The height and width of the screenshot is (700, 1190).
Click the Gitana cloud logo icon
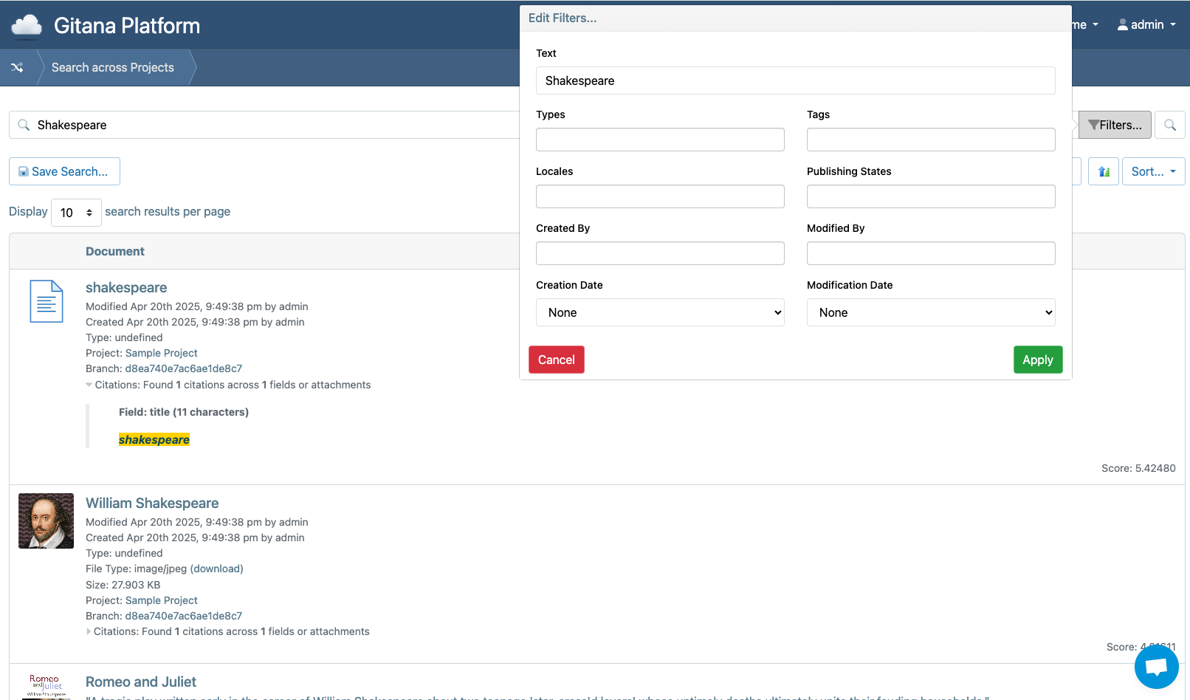[x=27, y=26]
